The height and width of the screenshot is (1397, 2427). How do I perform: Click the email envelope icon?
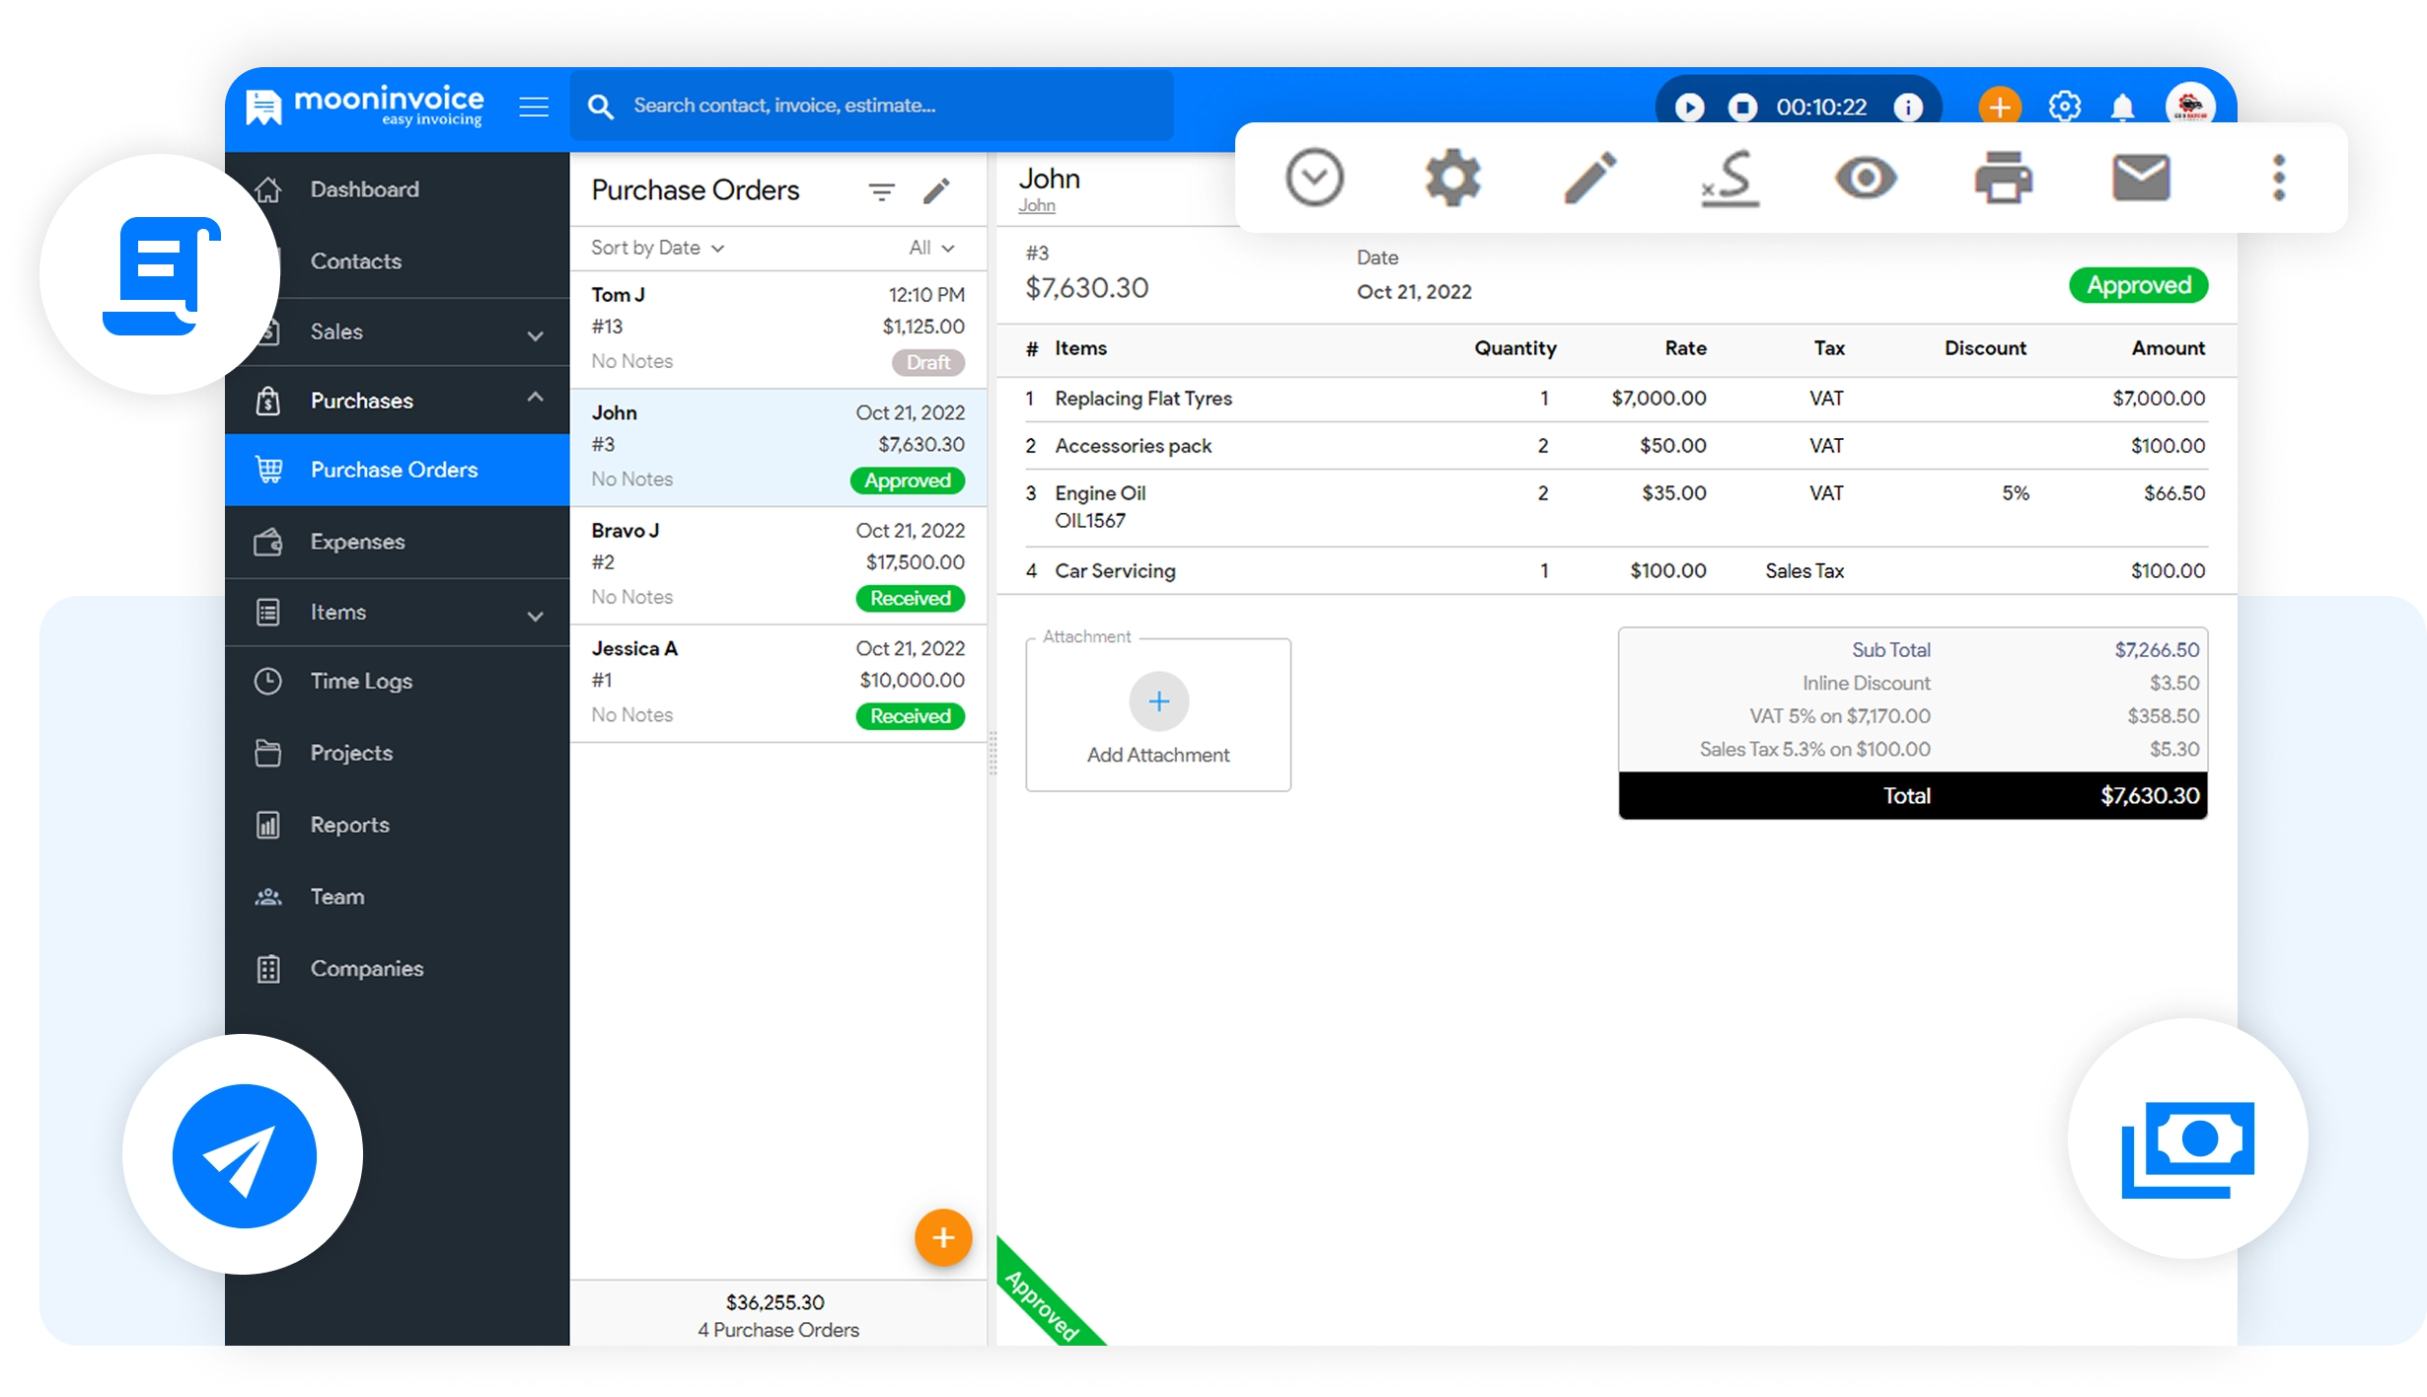click(x=2140, y=179)
